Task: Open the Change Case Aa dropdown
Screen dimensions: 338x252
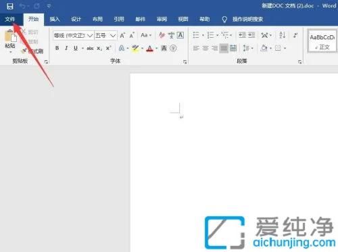Action: click(x=146, y=35)
